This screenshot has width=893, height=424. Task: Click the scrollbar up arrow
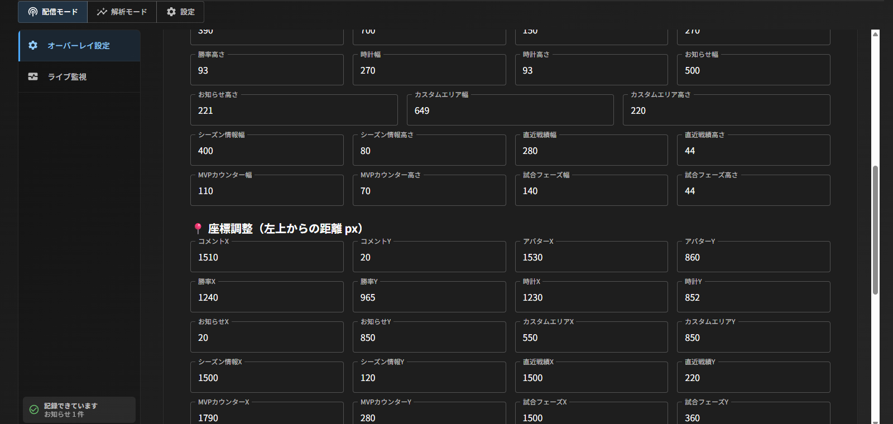click(x=875, y=34)
